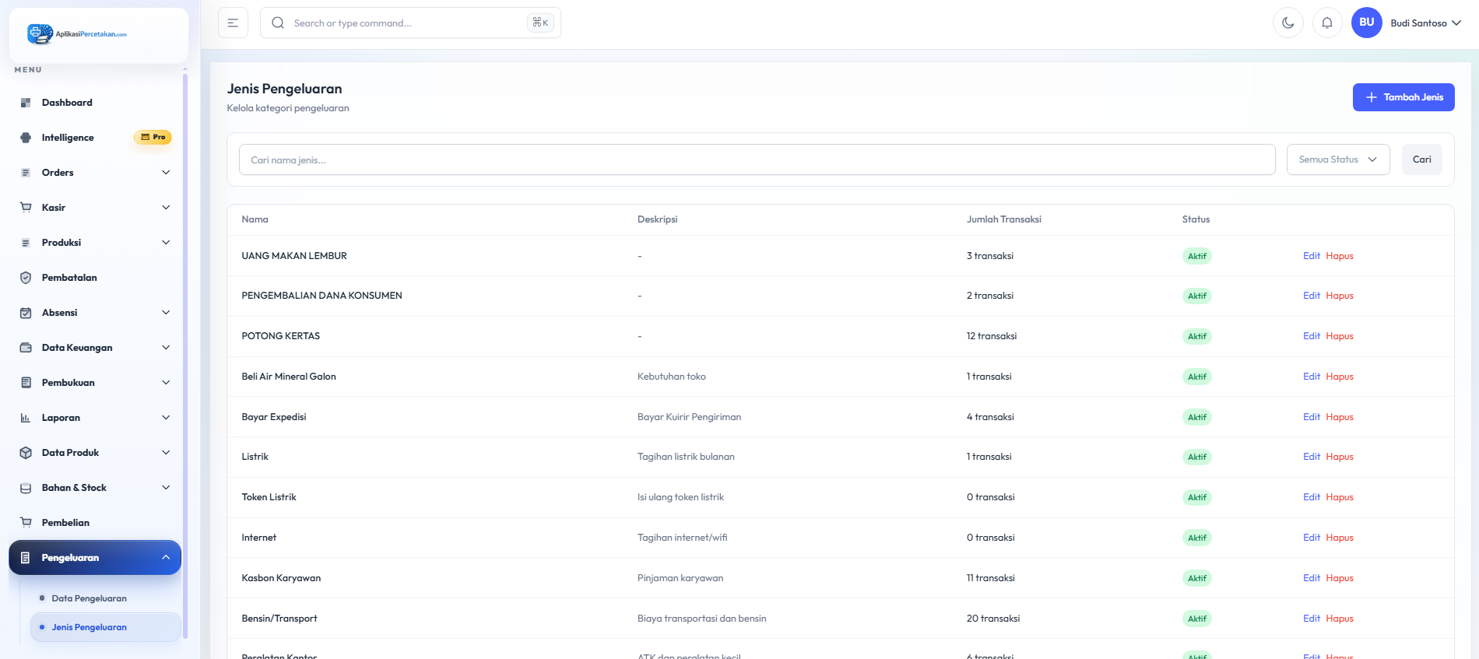Edit the Beli Air Mineral Galon row

pyautogui.click(x=1312, y=377)
